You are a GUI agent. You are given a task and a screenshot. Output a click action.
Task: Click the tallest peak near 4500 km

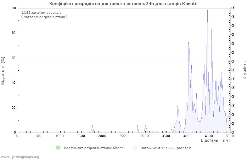[207, 11]
